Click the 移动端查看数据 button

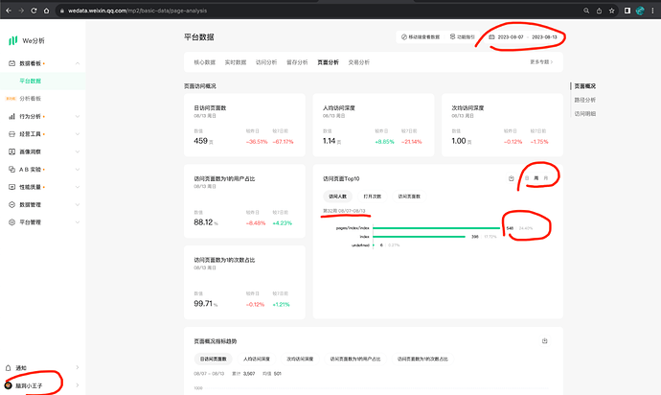click(421, 37)
